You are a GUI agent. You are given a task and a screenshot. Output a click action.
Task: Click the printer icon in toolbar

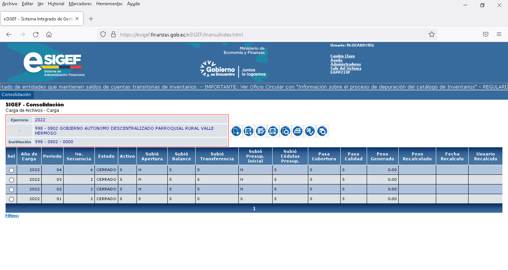click(x=298, y=131)
